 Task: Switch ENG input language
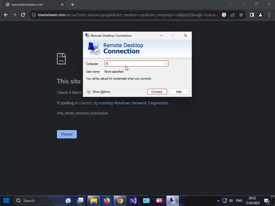(239, 201)
